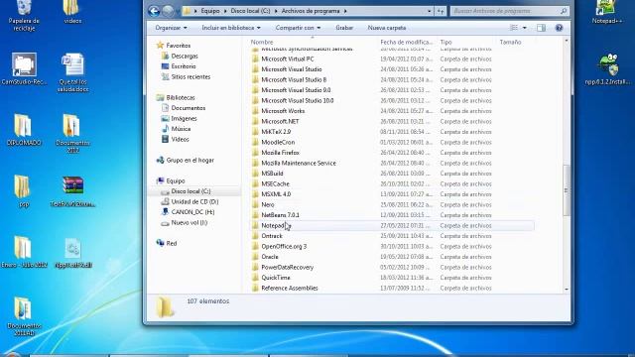This screenshot has height=357, width=635.
Task: Select Descargas in the navigation pane
Action: coord(180,56)
